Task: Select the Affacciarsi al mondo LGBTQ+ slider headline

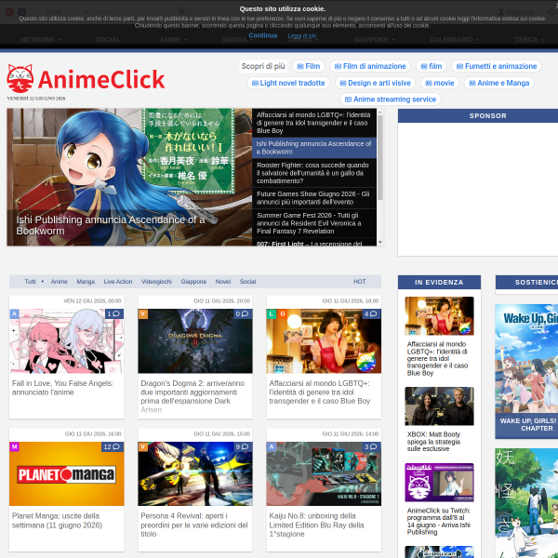Action: point(314,123)
